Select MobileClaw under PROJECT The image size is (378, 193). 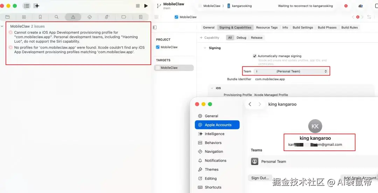click(x=167, y=47)
